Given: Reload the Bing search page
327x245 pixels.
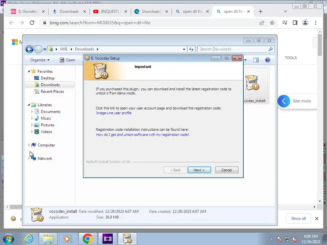Looking at the screenshot, I should 32,23.
